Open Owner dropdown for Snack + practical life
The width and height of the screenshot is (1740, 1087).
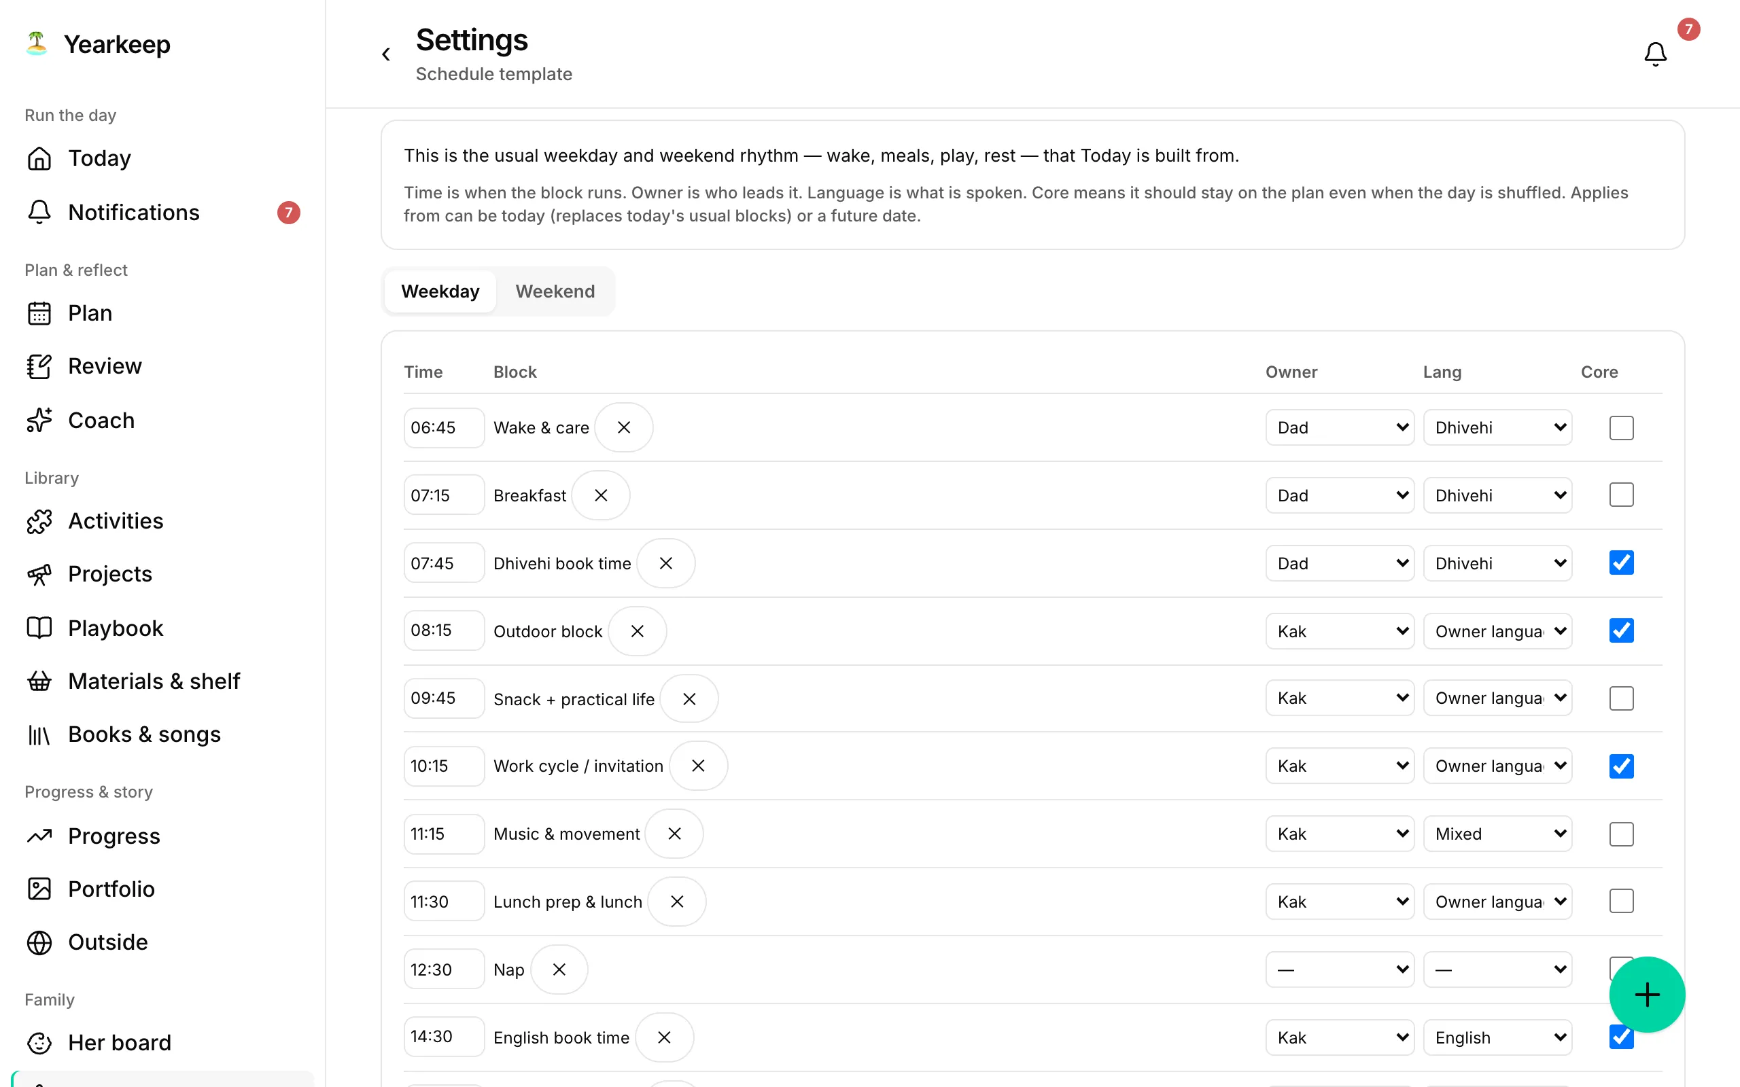[1340, 698]
